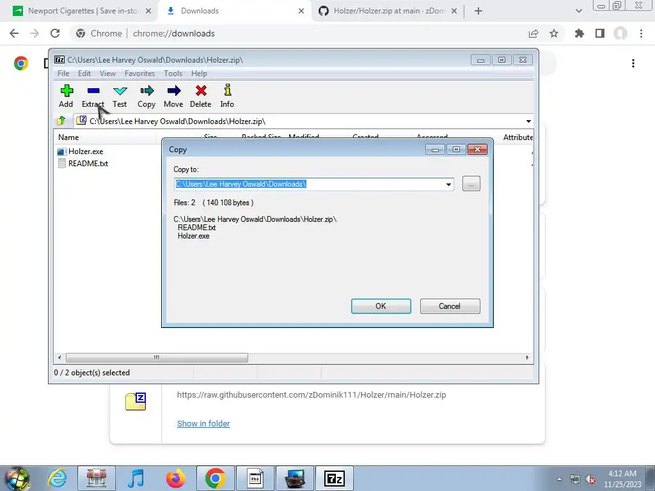Open Downloads page more actions menu
Viewport: 655px width, 491px height.
pos(633,63)
